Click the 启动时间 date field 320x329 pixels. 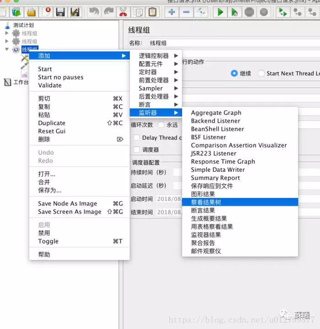tap(169, 199)
